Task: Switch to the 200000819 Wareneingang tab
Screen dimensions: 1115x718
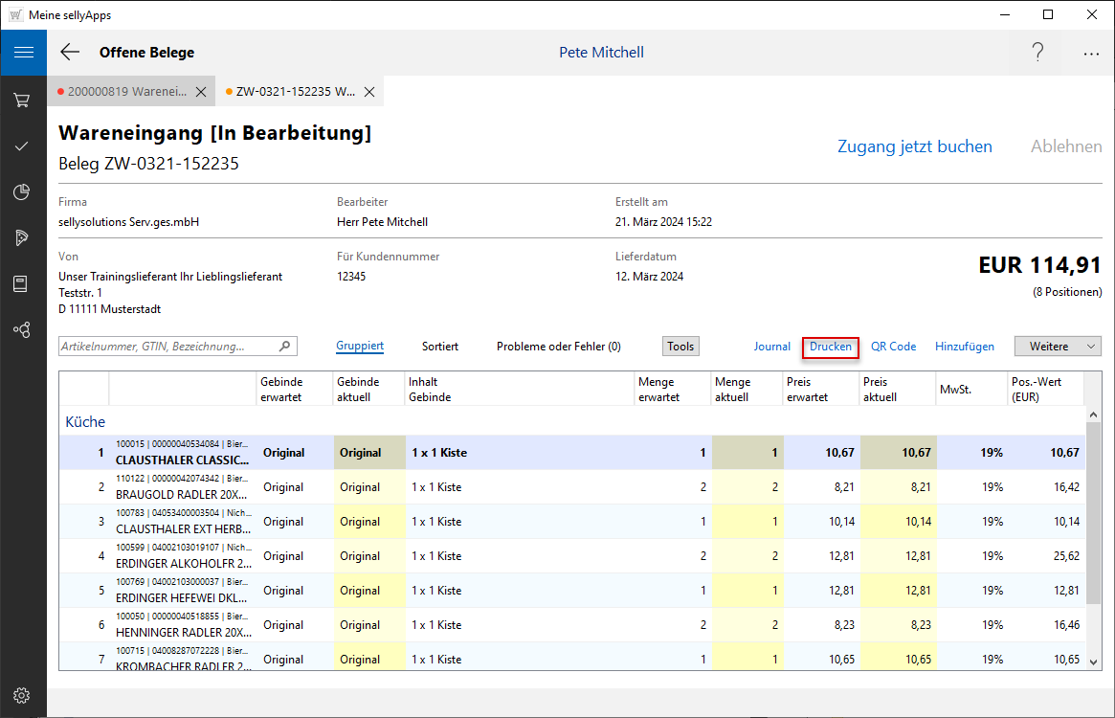Action: [x=121, y=92]
